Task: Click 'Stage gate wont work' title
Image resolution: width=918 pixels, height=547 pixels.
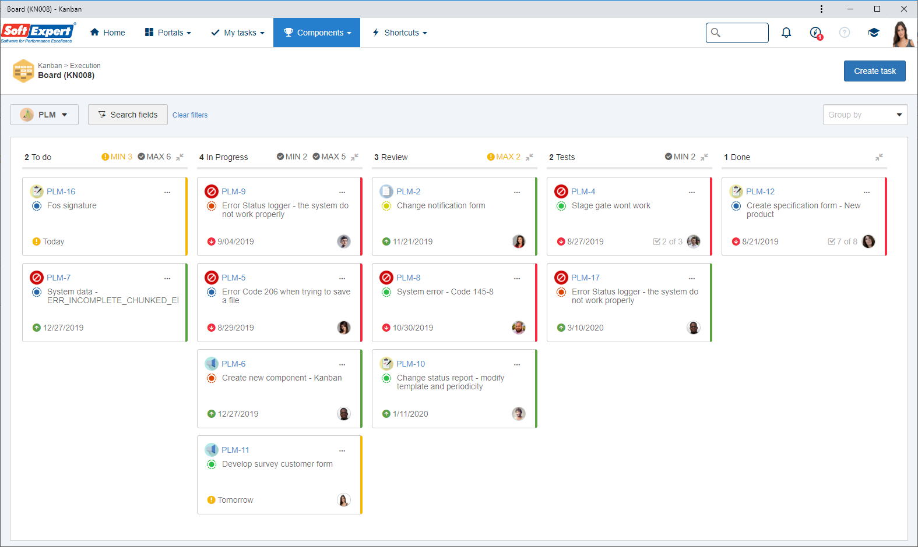Action: pyautogui.click(x=611, y=205)
